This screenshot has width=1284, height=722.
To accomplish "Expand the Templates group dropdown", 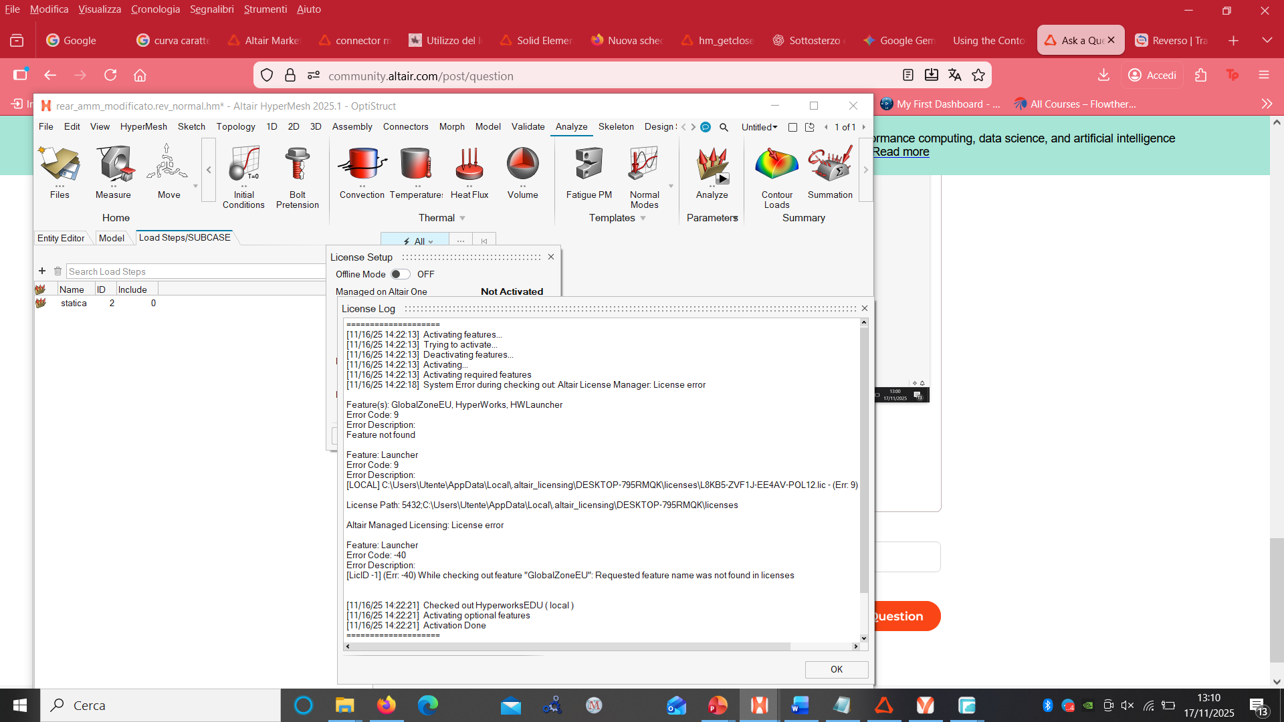I will [643, 219].
